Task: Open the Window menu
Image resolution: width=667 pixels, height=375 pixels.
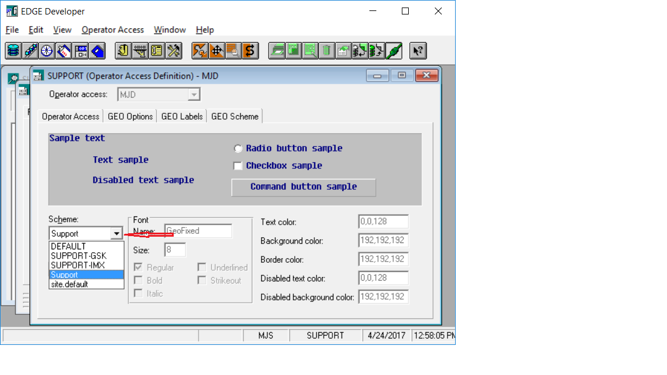Action: tap(170, 30)
